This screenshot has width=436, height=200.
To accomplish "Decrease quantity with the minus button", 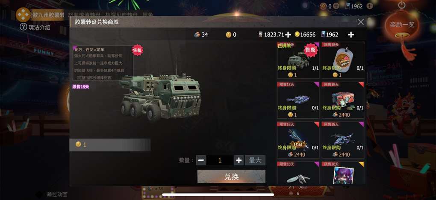I will coord(201,160).
